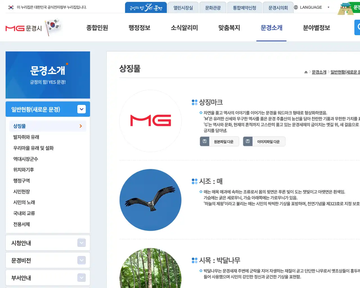Switch to the 문경시의회 tab

278,8
